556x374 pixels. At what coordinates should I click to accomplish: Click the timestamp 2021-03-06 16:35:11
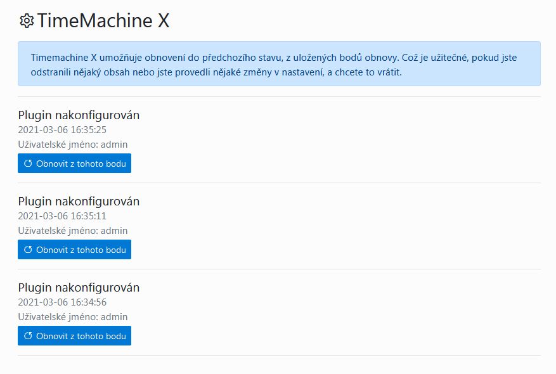click(x=62, y=216)
